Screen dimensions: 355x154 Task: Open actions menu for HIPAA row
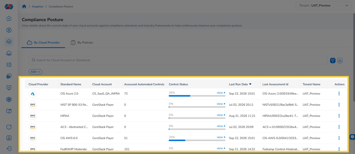pos(339,116)
